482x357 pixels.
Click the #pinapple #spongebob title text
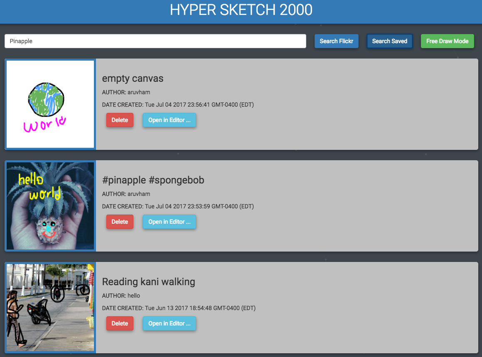(x=153, y=180)
